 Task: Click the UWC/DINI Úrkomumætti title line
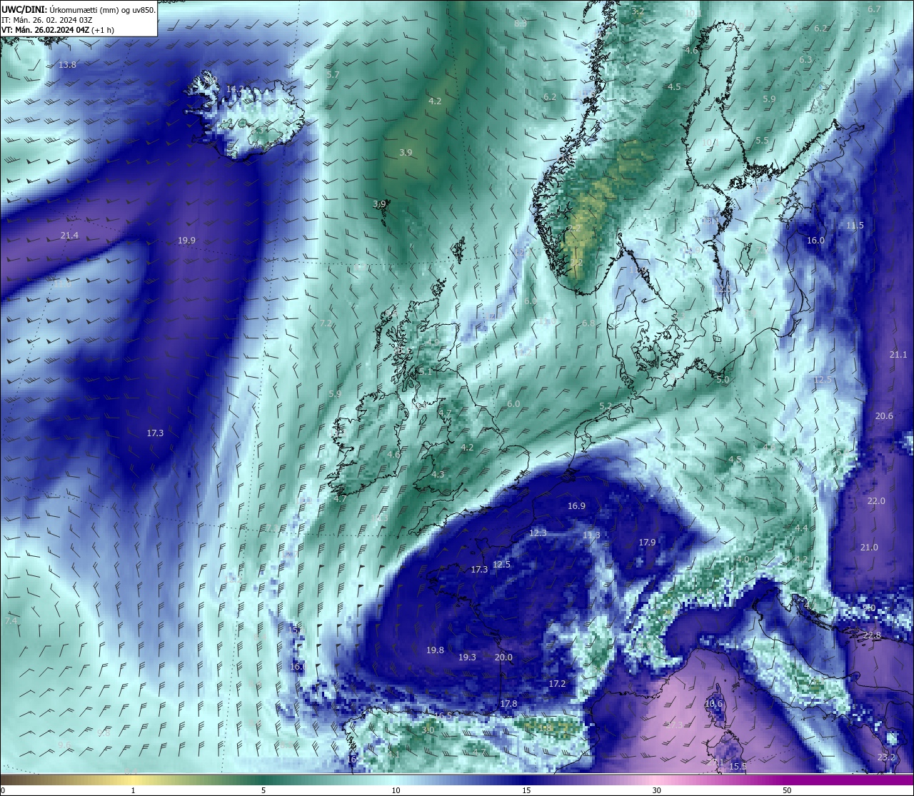(79, 10)
